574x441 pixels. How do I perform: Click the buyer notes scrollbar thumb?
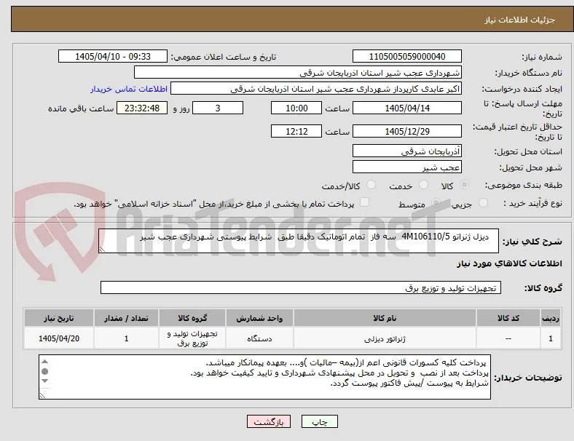click(x=45, y=372)
